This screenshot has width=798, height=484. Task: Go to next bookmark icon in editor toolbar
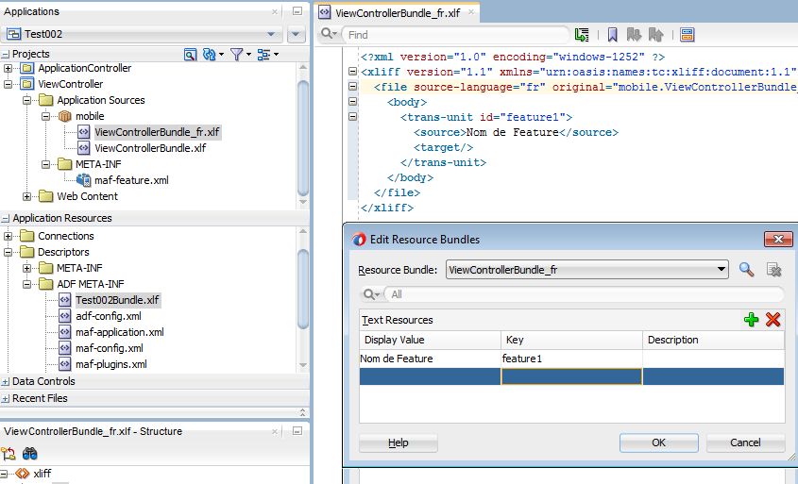[634, 35]
